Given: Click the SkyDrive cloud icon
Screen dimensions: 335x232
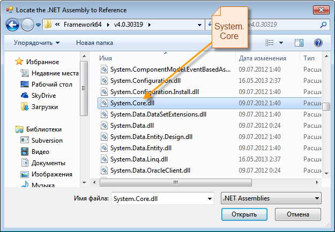Looking at the screenshot, I should point(24,95).
